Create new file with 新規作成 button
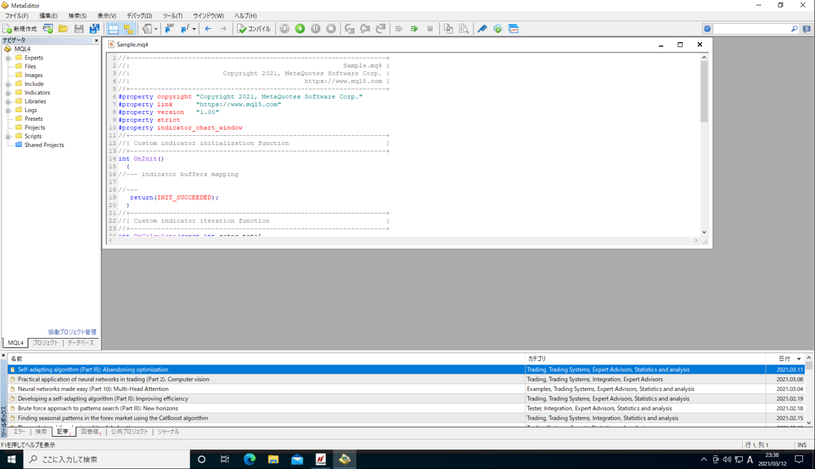The image size is (815, 469). [20, 29]
